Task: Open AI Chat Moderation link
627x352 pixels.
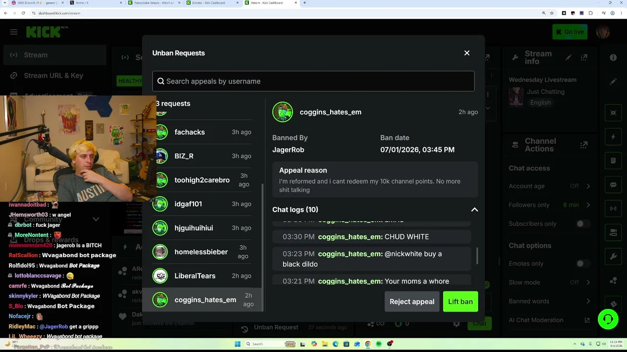Action: [550, 320]
